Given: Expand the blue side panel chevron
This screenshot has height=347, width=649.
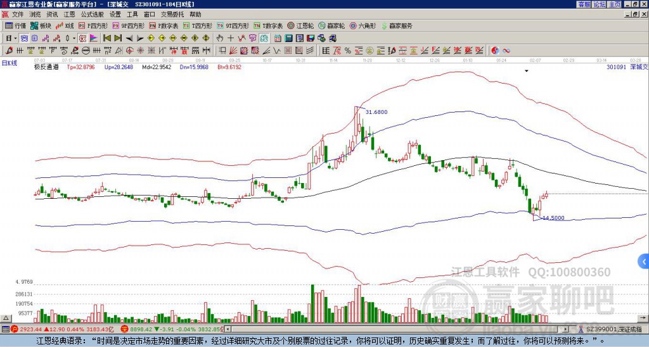Looking at the screenshot, I should point(644,262).
